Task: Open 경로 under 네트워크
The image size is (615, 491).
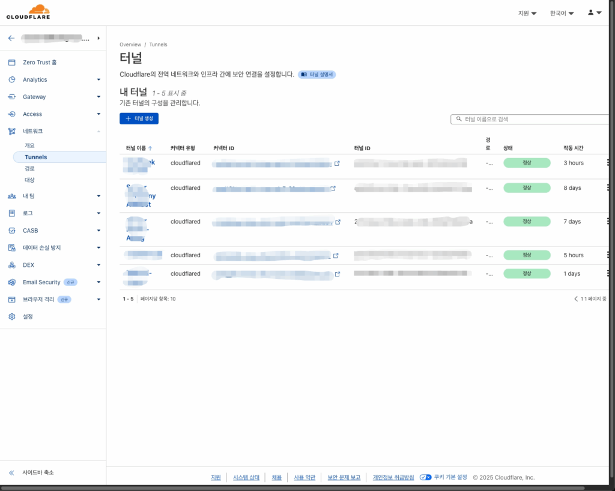Action: (30, 168)
